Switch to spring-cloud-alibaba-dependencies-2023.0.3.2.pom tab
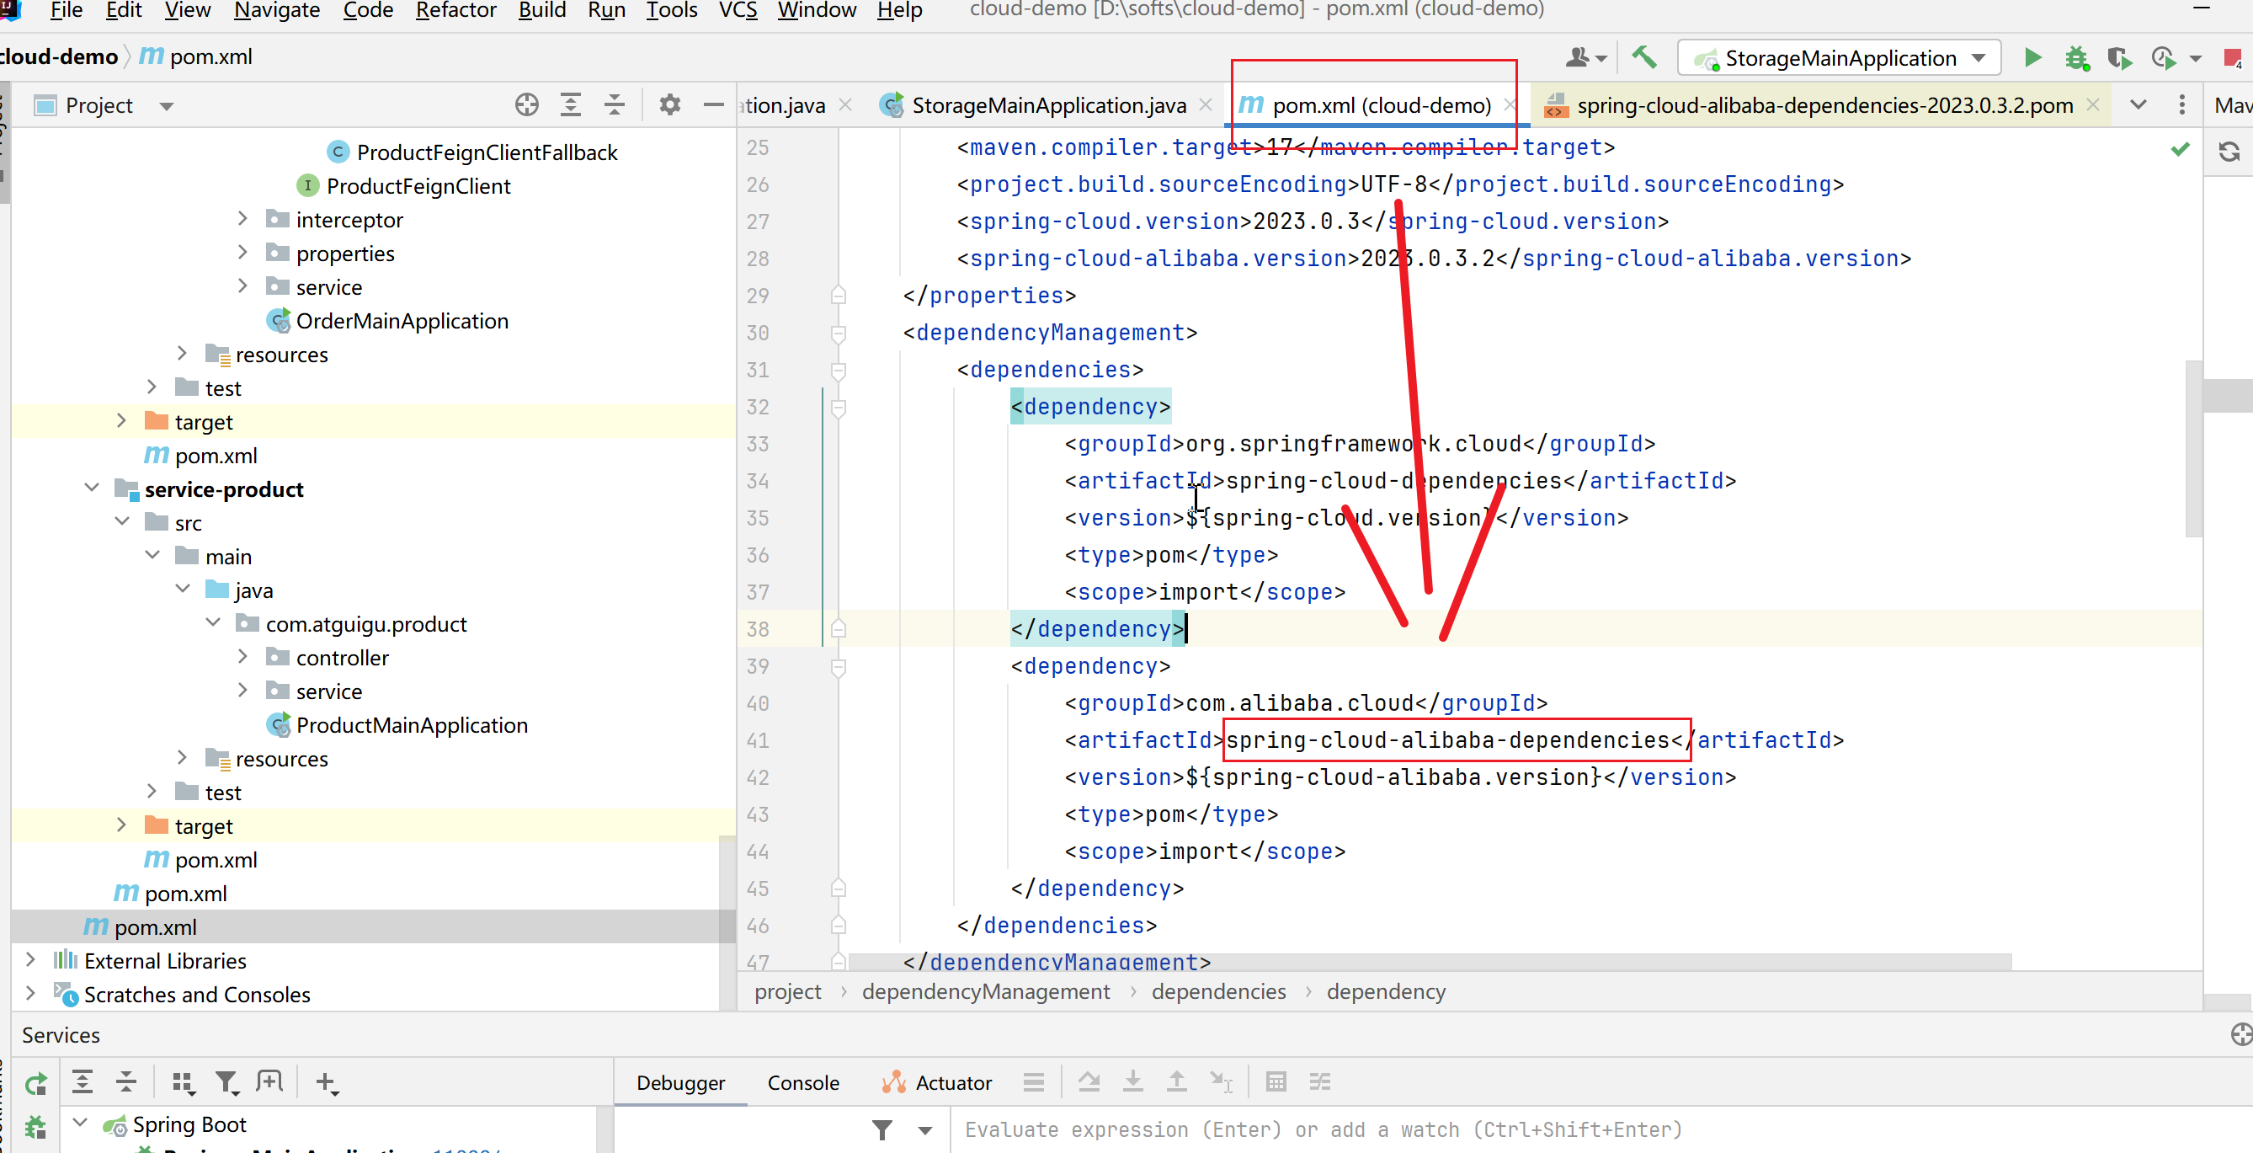 (x=1824, y=106)
